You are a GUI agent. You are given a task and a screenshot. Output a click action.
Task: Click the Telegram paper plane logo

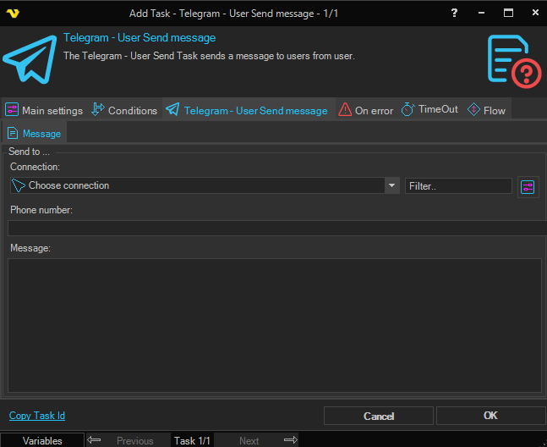[29, 59]
